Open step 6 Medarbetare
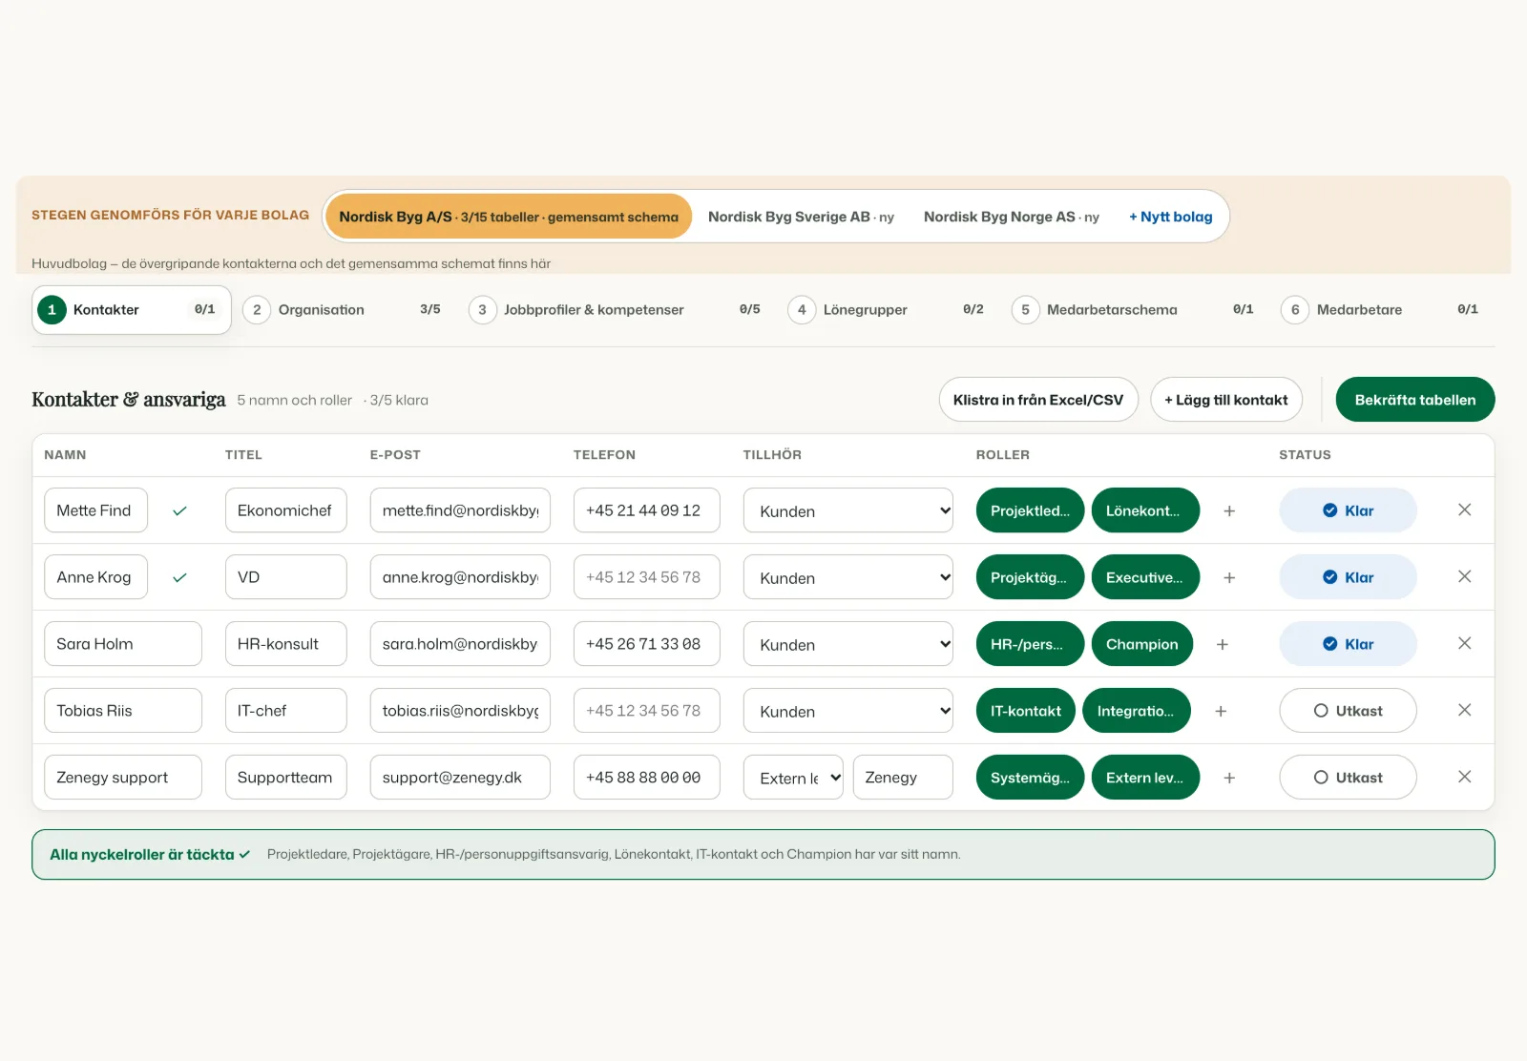Image resolution: width=1527 pixels, height=1061 pixels. [1380, 310]
